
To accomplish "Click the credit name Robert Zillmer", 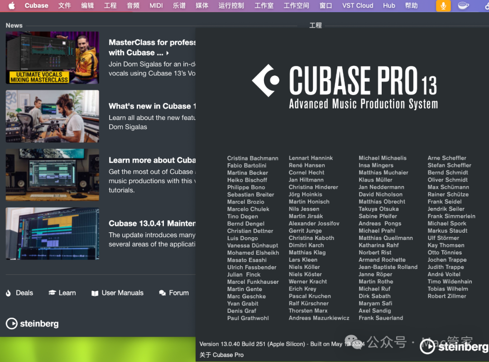I will 447,296.
